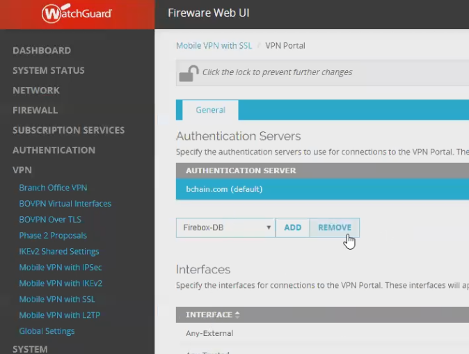Remove the selected authentication server

335,227
